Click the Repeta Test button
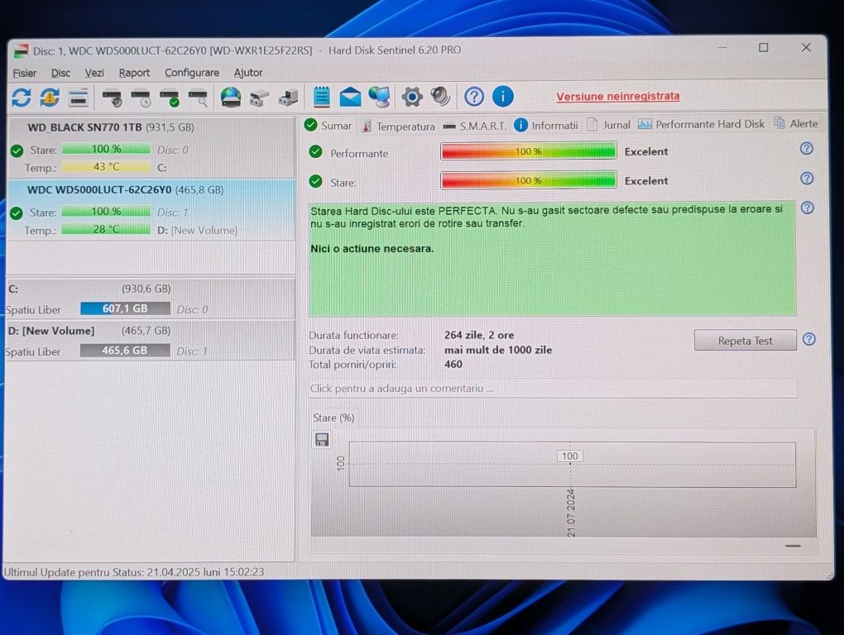This screenshot has width=844, height=635. point(745,341)
